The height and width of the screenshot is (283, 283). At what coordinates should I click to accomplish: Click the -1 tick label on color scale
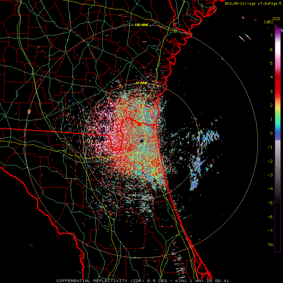(x=270, y=147)
